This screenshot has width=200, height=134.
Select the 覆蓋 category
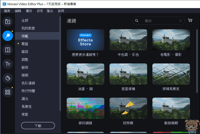point(37,44)
